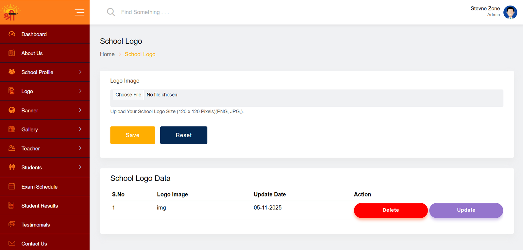Click the Stevne Zone user name
Image resolution: width=523 pixels, height=250 pixels.
point(485,8)
